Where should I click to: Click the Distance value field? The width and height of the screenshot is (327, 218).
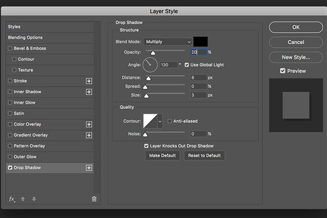coord(198,77)
